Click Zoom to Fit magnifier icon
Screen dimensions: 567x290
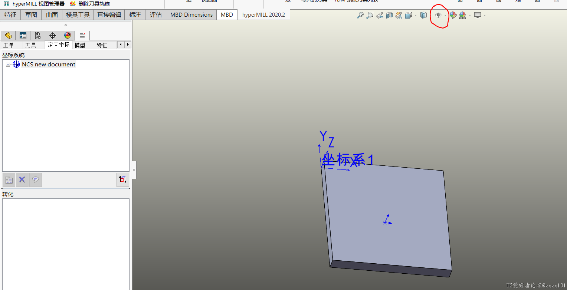[x=360, y=15]
